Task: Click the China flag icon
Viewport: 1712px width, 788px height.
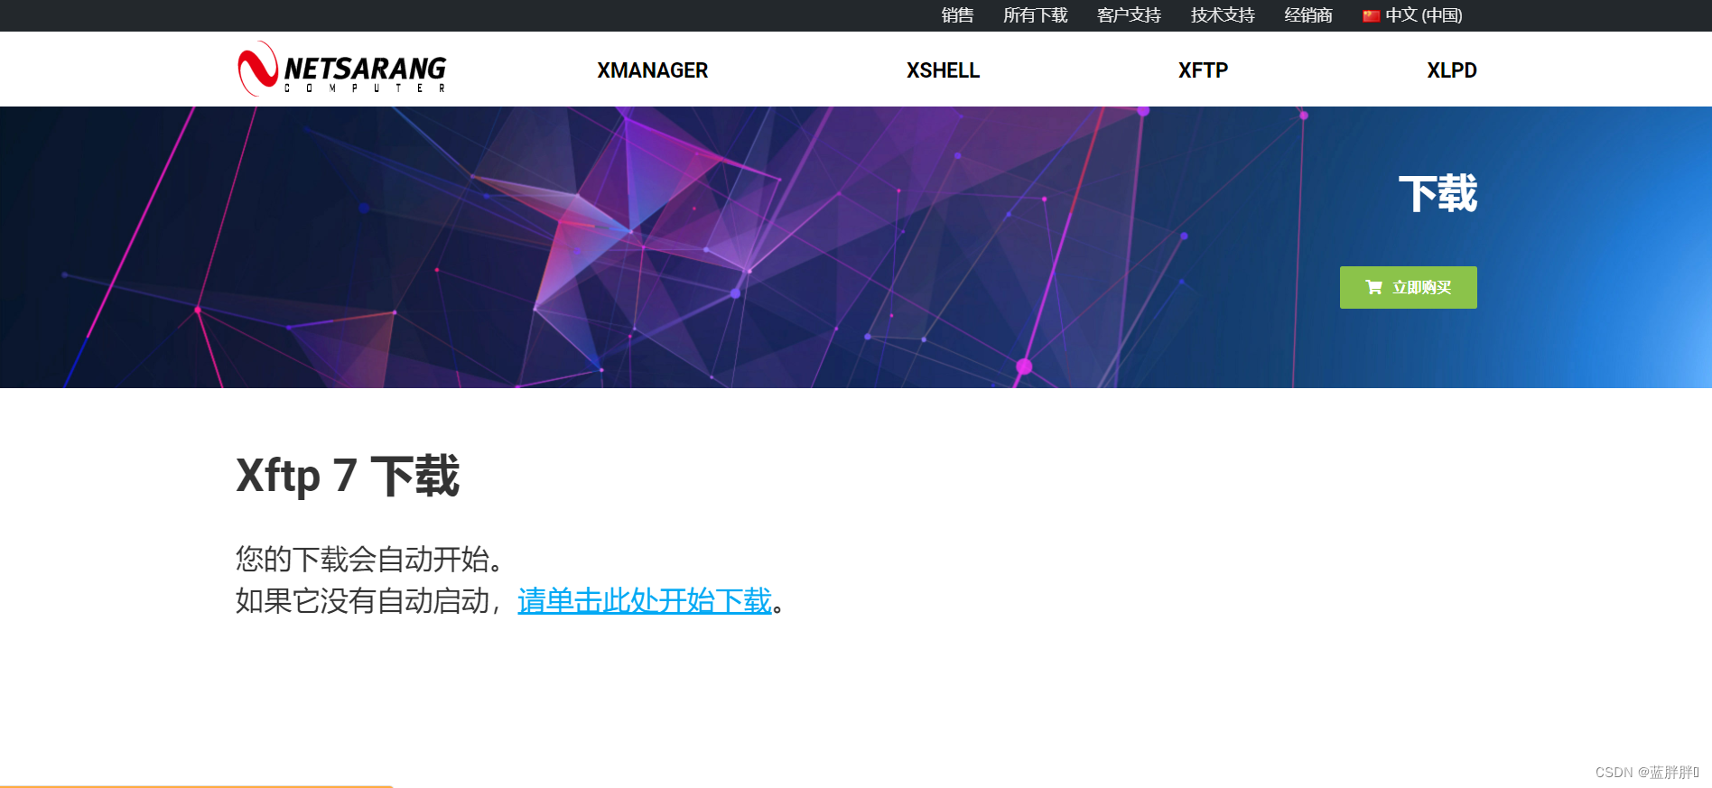Action: [1371, 15]
